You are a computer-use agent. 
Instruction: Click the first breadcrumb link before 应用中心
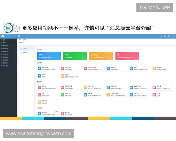tap(20, 40)
